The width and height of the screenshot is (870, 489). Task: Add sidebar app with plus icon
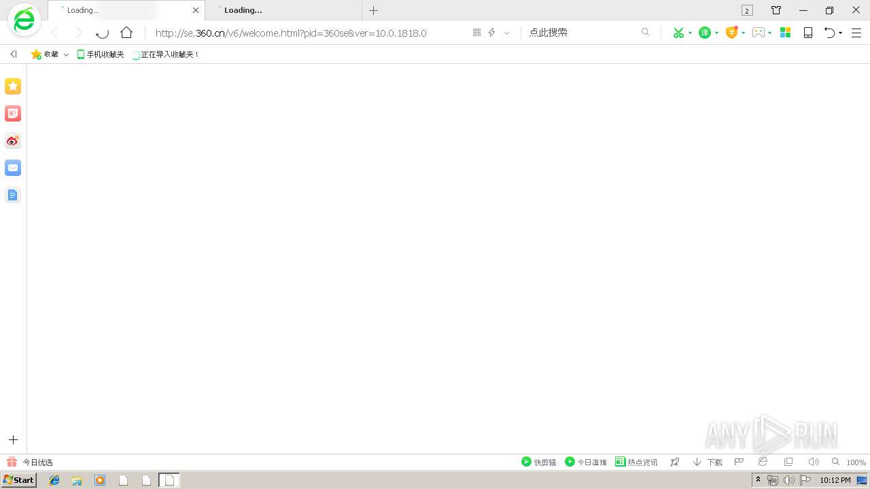13,440
